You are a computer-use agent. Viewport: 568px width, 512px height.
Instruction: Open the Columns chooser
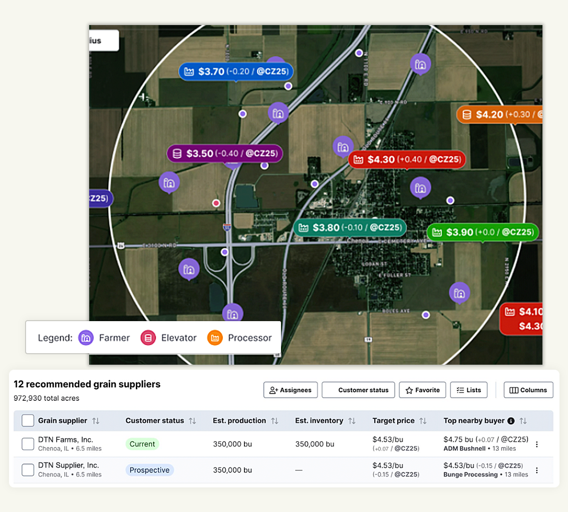(528, 390)
